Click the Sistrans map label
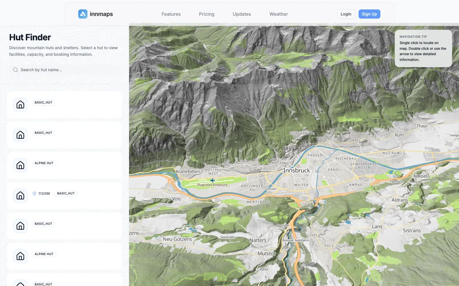Screen dimensions: 459x286 [x=412, y=231]
